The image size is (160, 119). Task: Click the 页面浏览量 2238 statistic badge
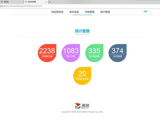click(x=47, y=53)
